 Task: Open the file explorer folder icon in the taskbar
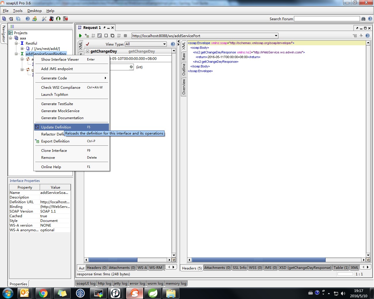(x=171, y=293)
